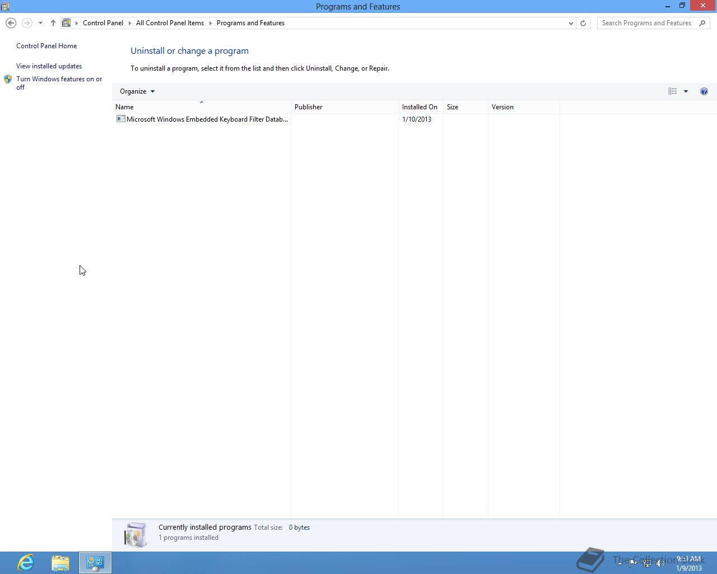717x574 pixels.
Task: Open the Help question mark icon
Action: [704, 91]
